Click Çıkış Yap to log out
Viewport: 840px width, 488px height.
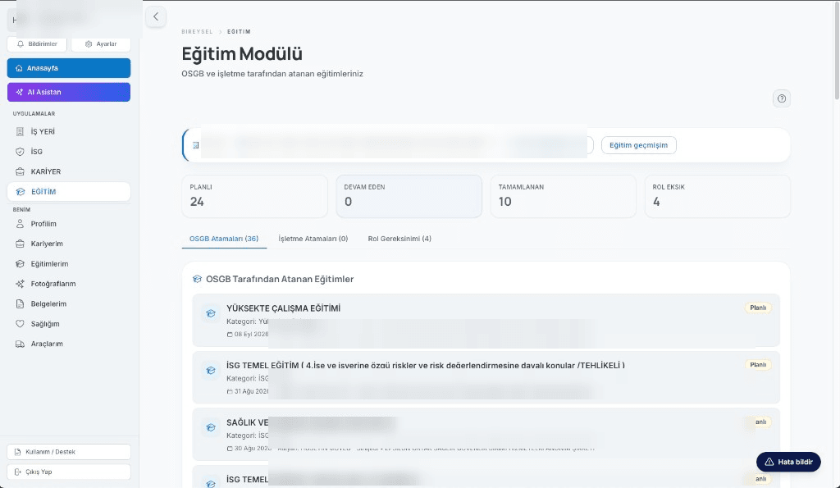click(69, 472)
